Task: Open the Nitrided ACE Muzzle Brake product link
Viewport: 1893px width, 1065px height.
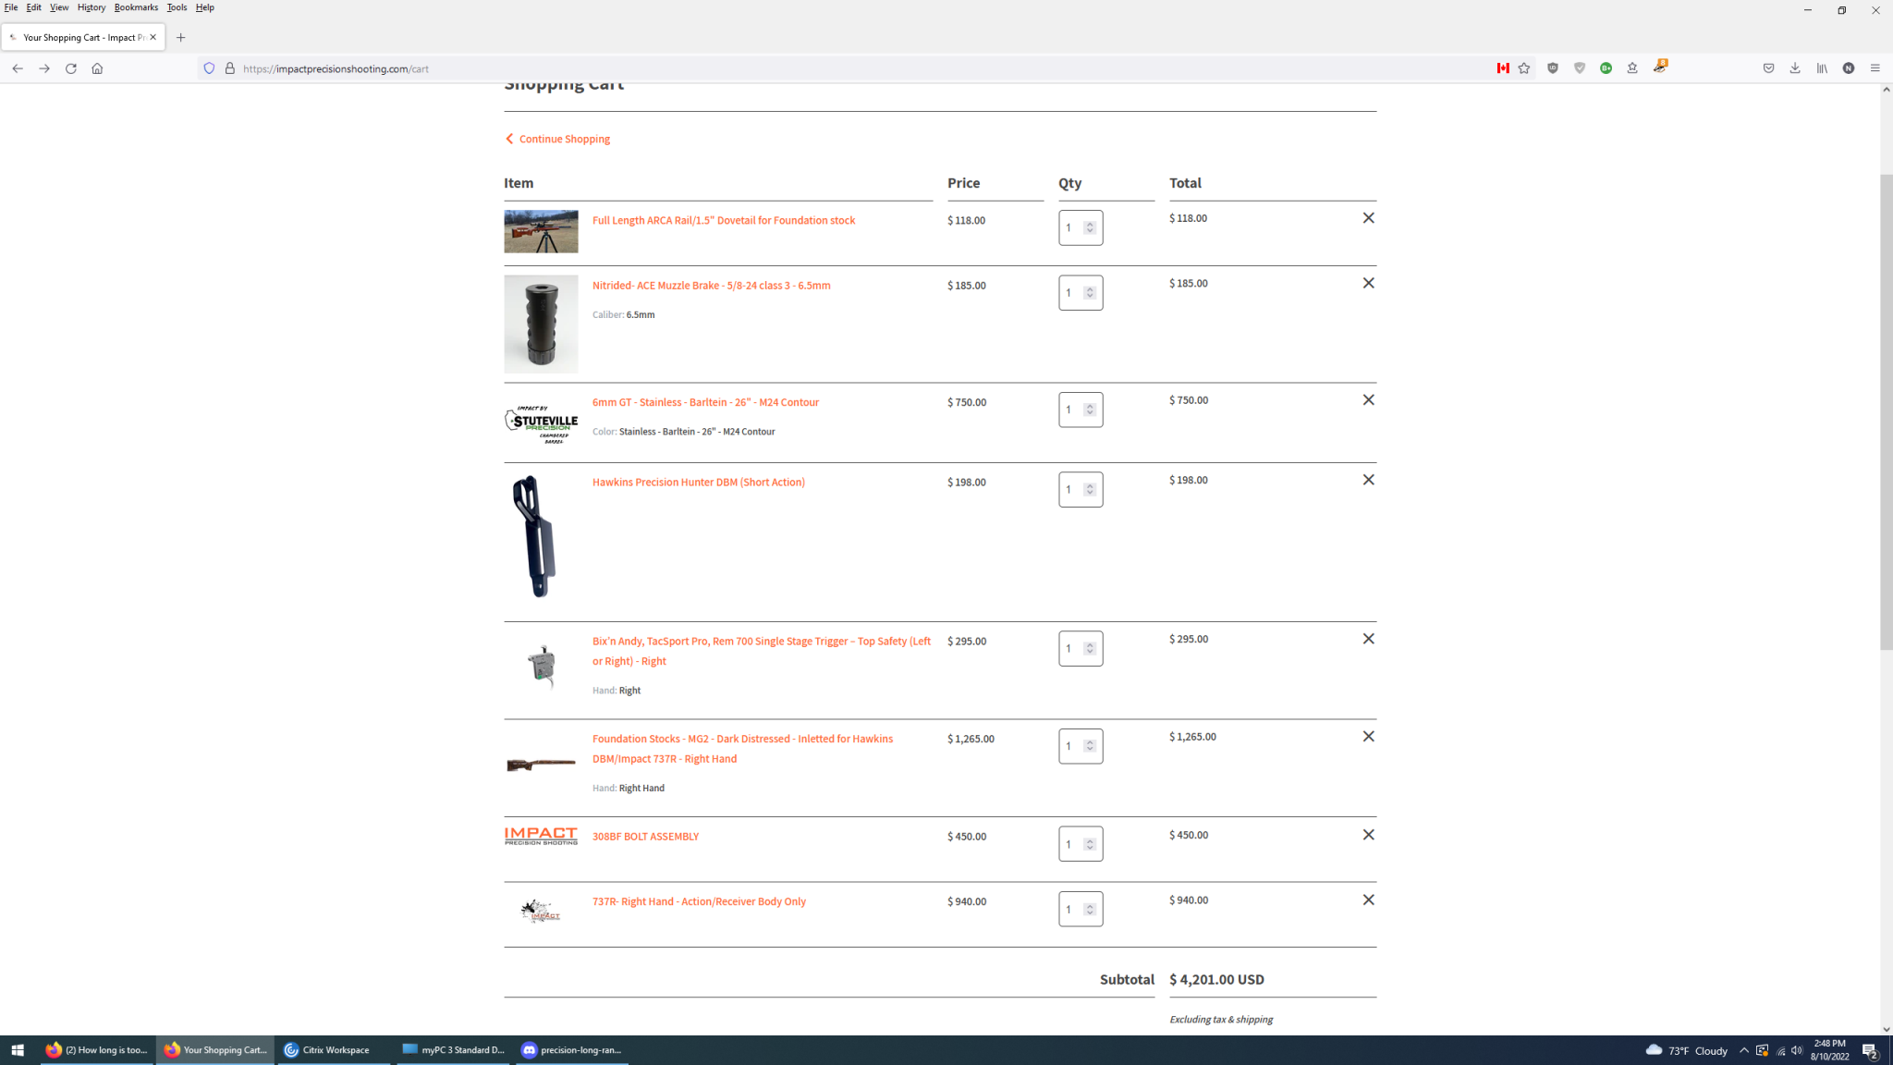Action: (x=712, y=286)
